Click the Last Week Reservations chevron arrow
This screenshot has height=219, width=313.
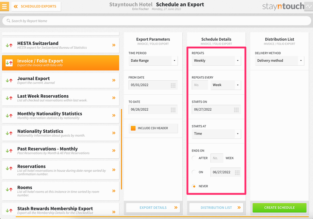tap(114, 98)
